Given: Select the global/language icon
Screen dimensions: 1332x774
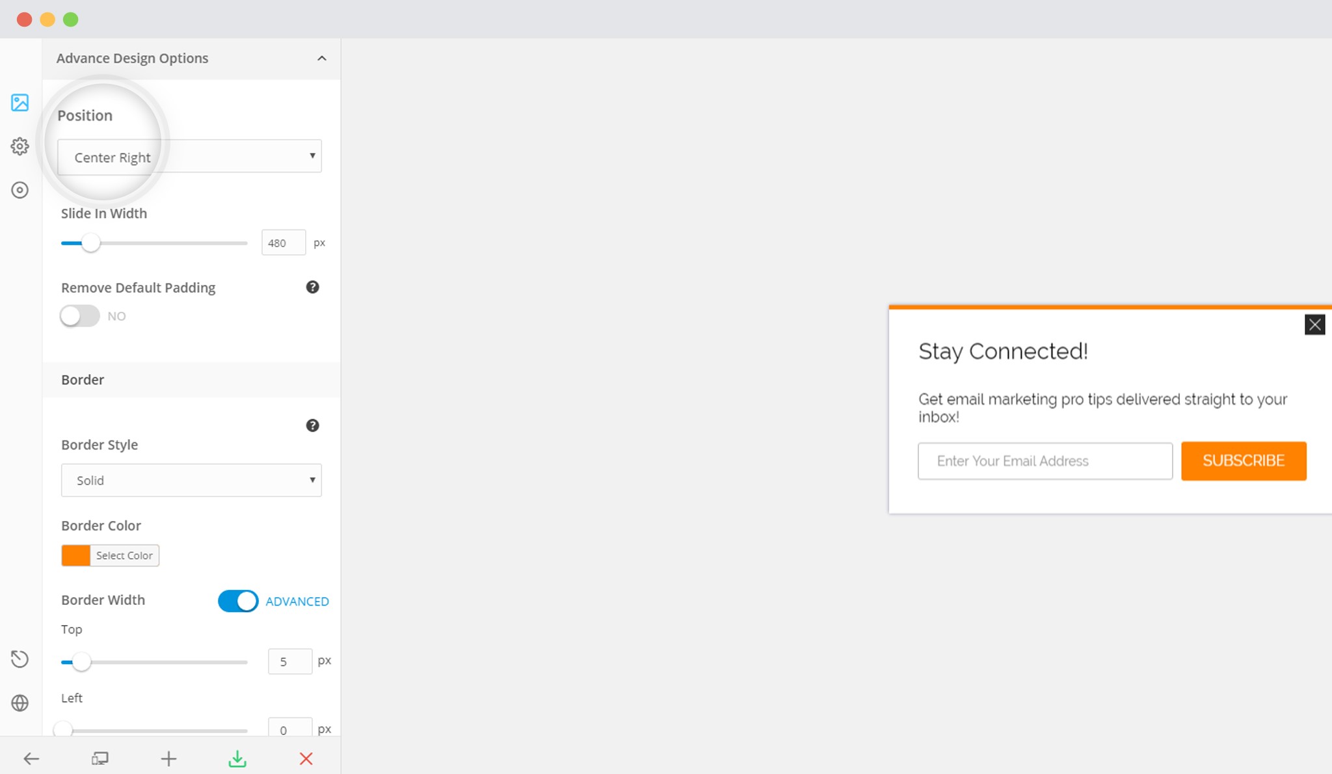Looking at the screenshot, I should pos(20,703).
